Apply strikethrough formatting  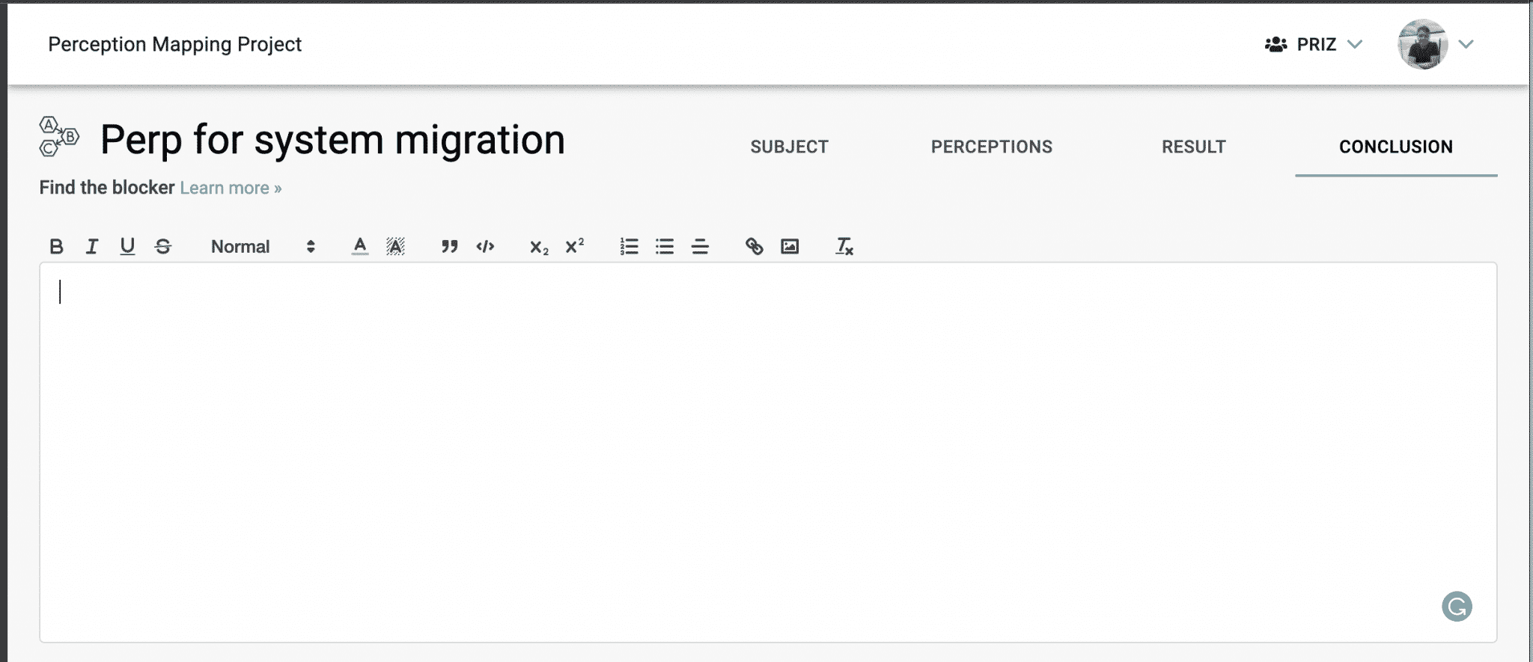click(163, 246)
